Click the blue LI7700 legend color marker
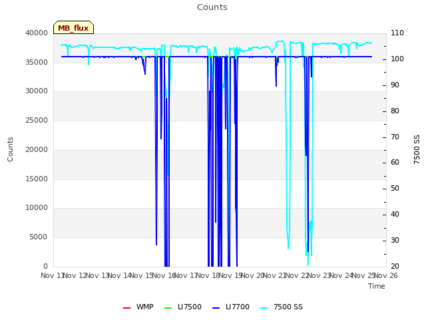The height and width of the screenshot is (320, 426). pos(216,308)
